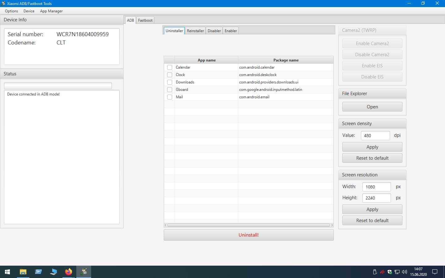The height and width of the screenshot is (278, 445).
Task: Check the Downloads app checkbox
Action: point(170,82)
